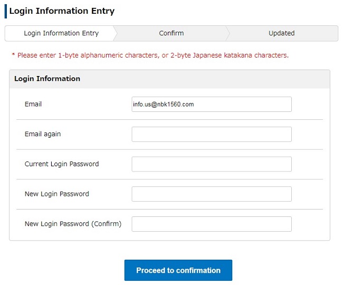Select the Current Login Password field
The image size is (343, 285).
click(212, 164)
